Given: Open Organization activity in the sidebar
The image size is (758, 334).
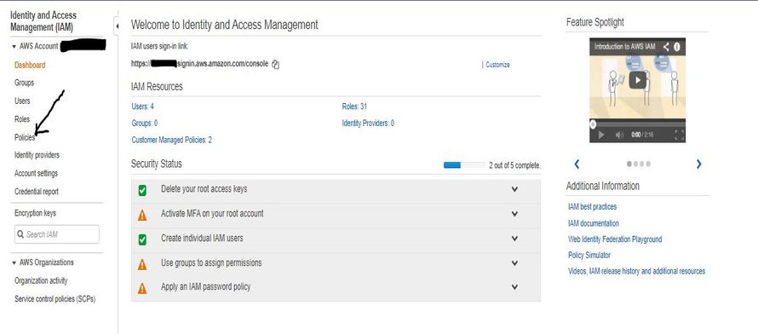Looking at the screenshot, I should click(x=41, y=281).
